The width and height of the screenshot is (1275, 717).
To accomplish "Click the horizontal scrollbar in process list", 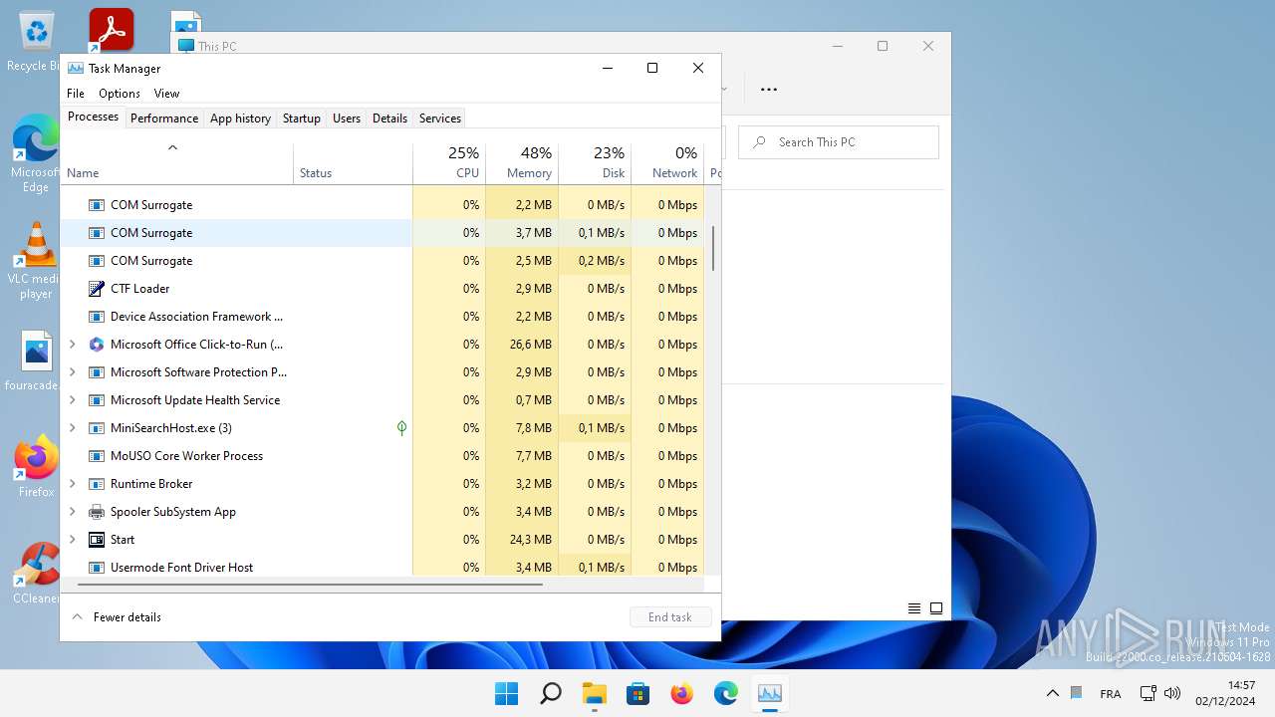I will 309,585.
